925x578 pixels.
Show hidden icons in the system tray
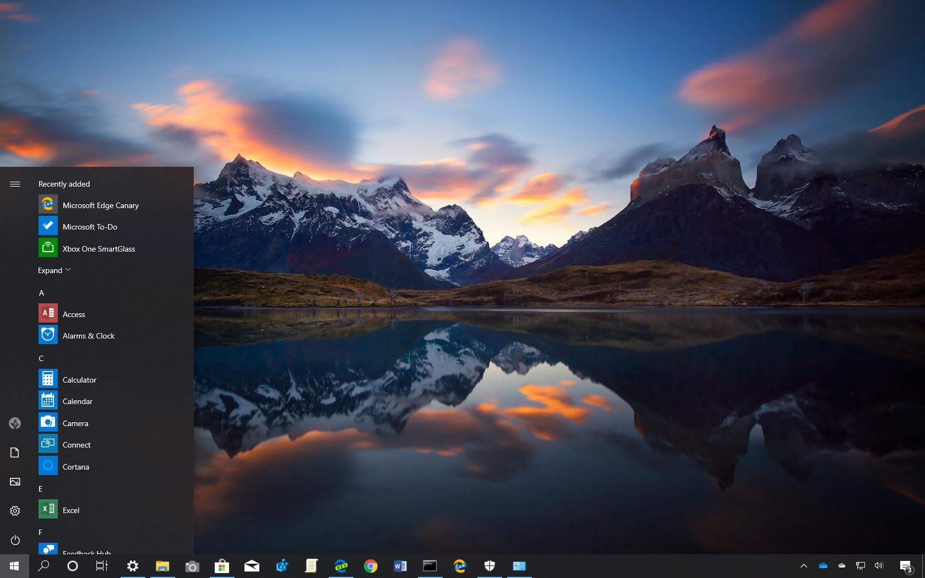click(x=804, y=566)
